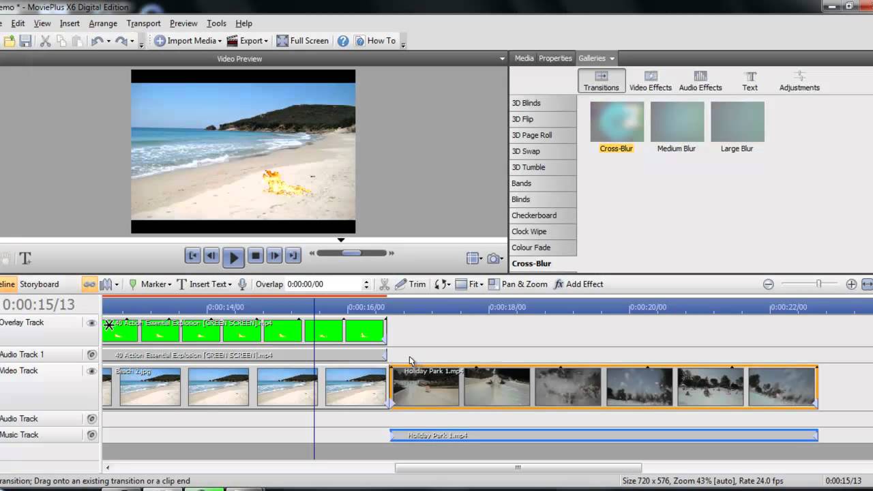Open the Marker dropdown

169,284
